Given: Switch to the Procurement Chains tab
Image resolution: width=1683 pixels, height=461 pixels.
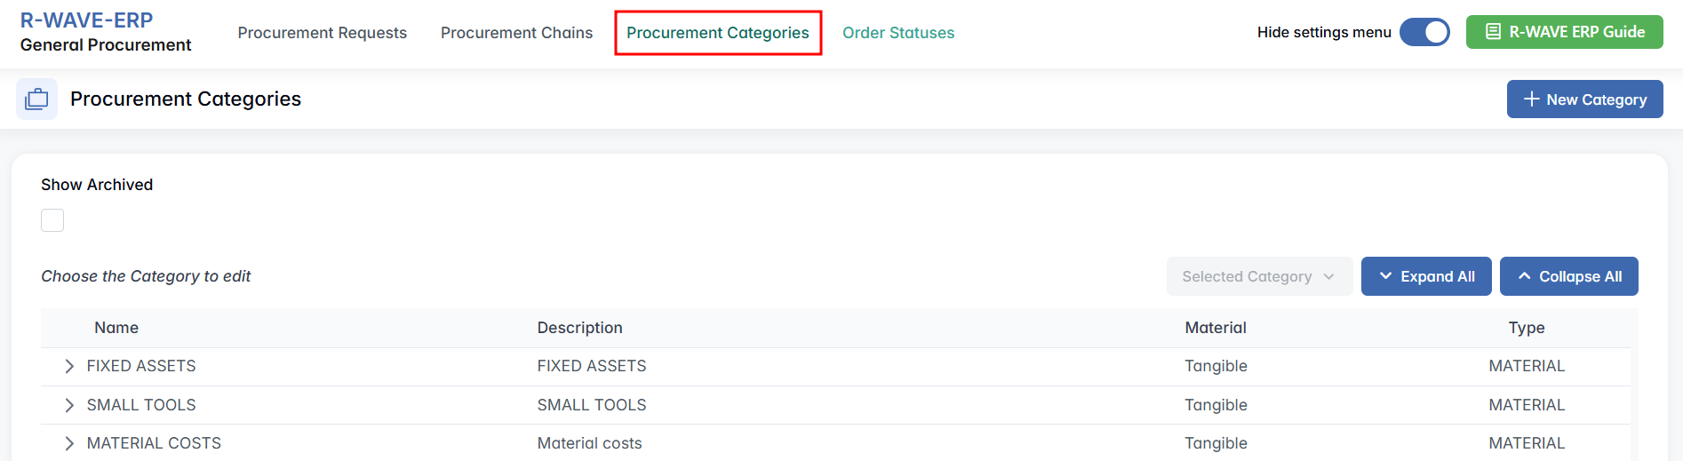Looking at the screenshot, I should coord(516,33).
